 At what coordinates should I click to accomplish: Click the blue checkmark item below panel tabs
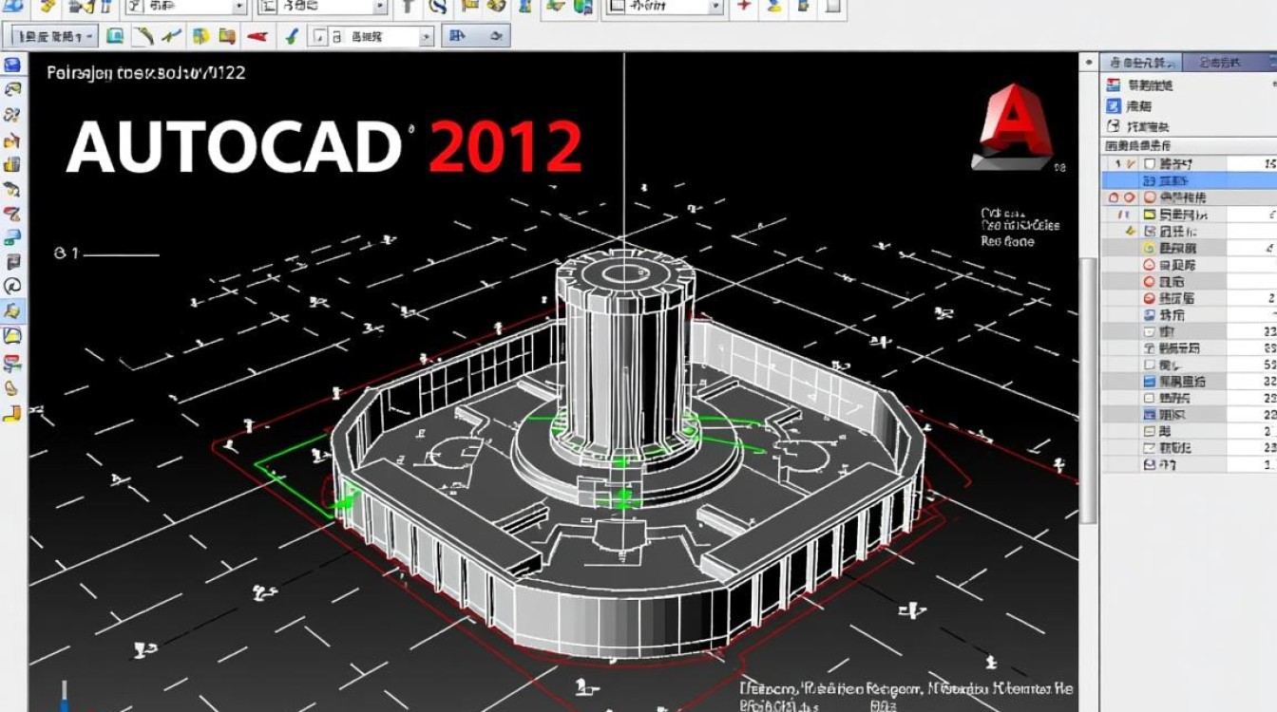[x=1114, y=106]
